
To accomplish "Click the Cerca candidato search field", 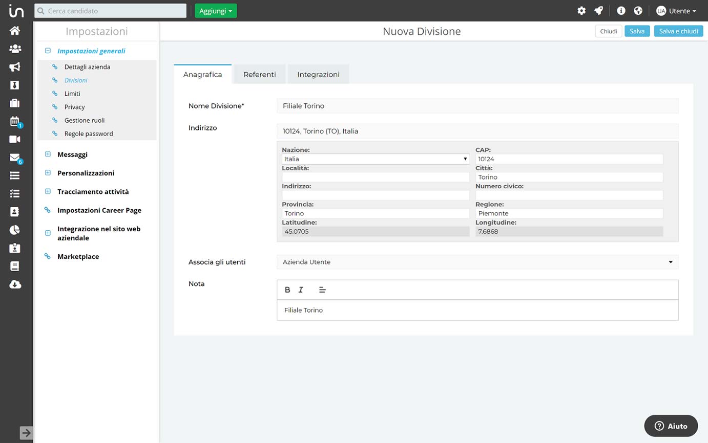I will pyautogui.click(x=111, y=11).
